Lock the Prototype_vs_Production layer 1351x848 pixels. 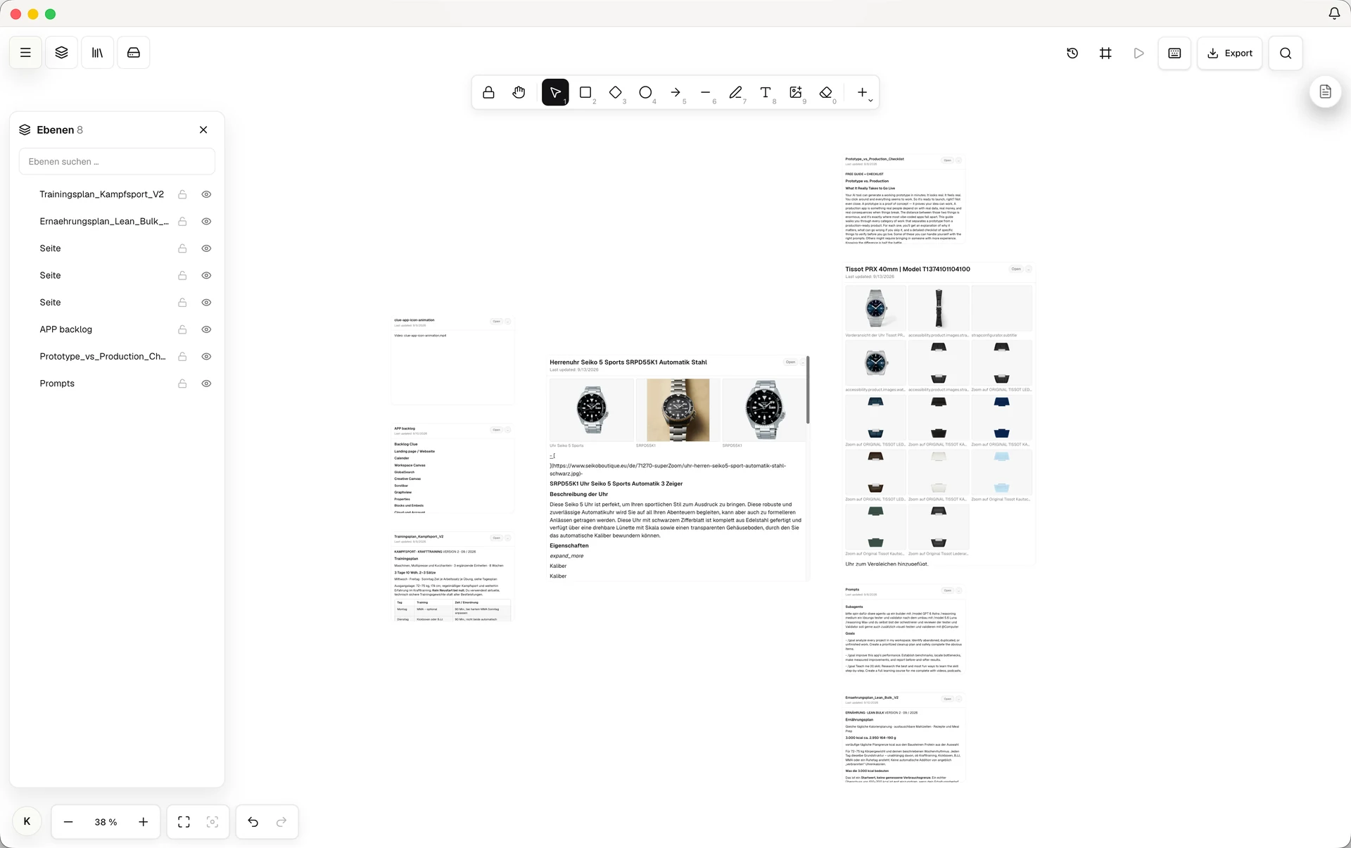point(182,356)
